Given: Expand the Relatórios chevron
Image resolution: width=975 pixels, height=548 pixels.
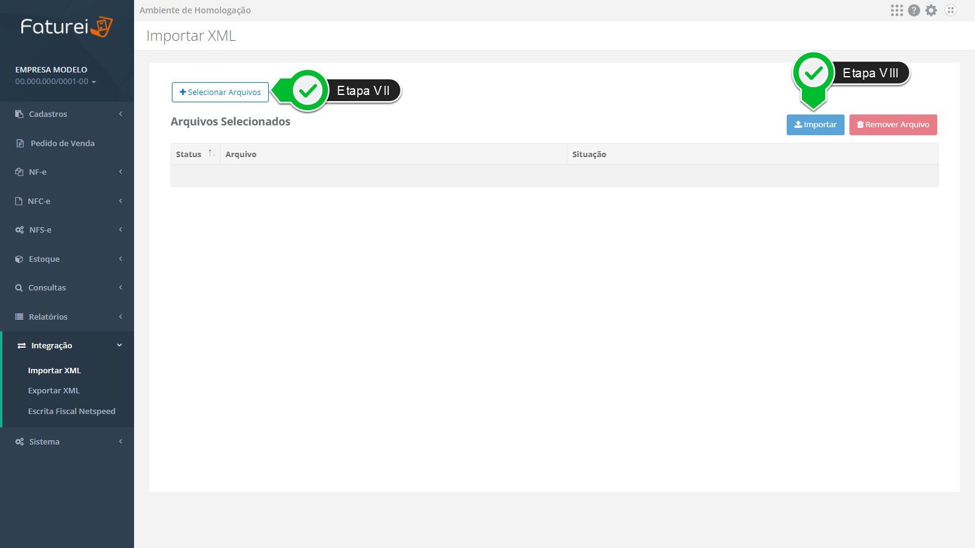Looking at the screenshot, I should [121, 317].
